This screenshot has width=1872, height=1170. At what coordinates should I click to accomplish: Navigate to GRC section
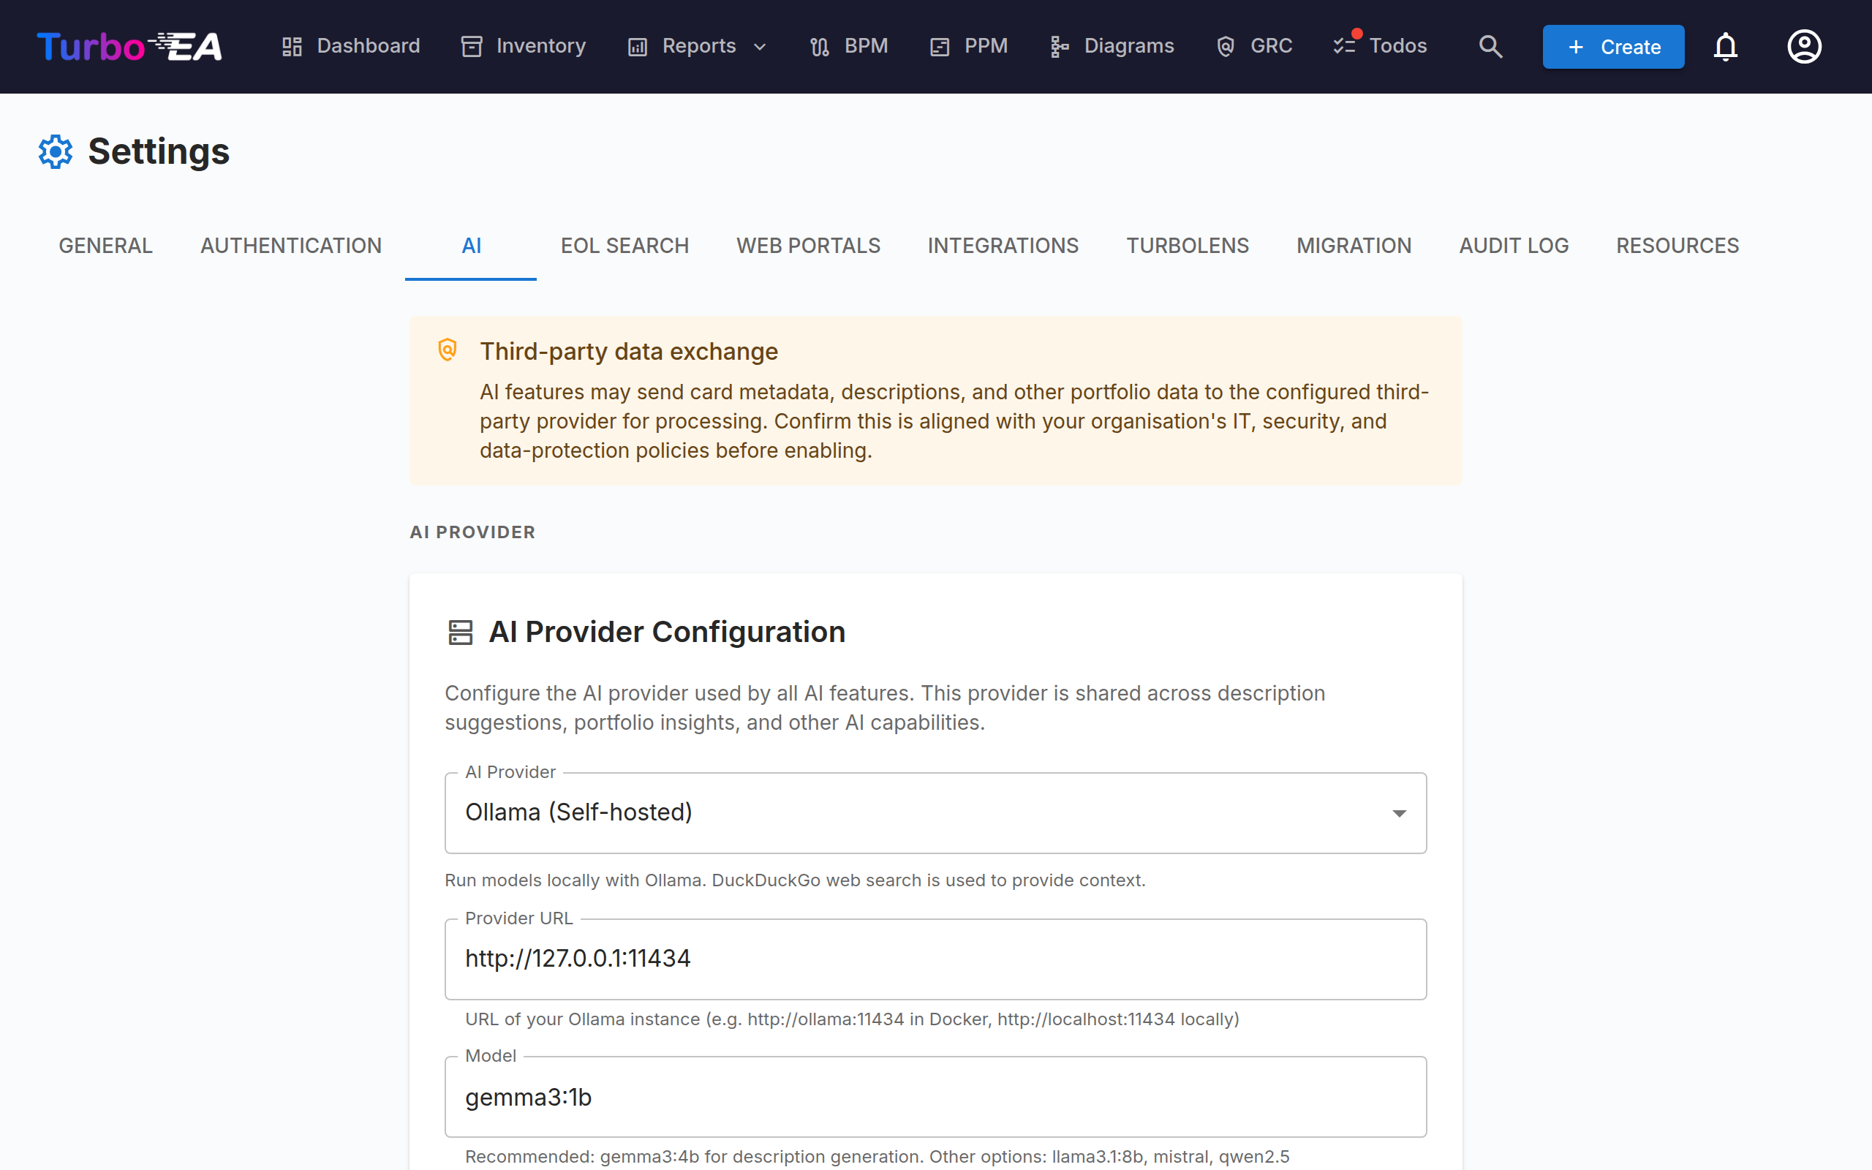1255,46
